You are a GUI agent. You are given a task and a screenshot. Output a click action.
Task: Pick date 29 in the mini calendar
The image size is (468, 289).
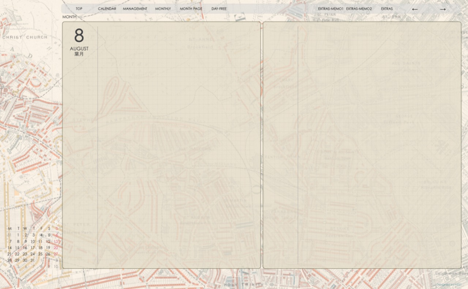17,260
